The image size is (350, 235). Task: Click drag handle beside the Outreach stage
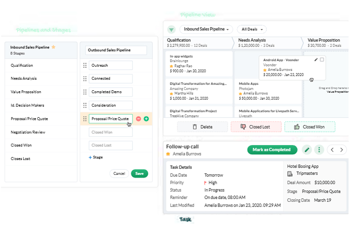[x=85, y=65]
